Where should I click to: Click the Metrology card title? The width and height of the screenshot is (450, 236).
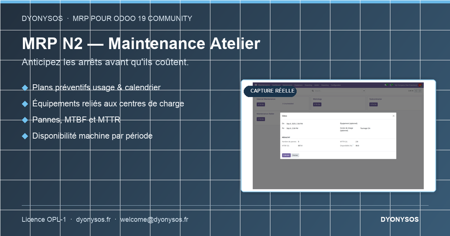coord(317,99)
